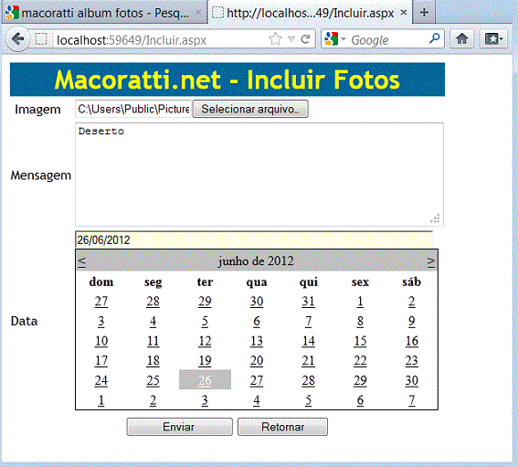The image size is (518, 467).
Task: Open the browser home page icon
Action: (462, 39)
